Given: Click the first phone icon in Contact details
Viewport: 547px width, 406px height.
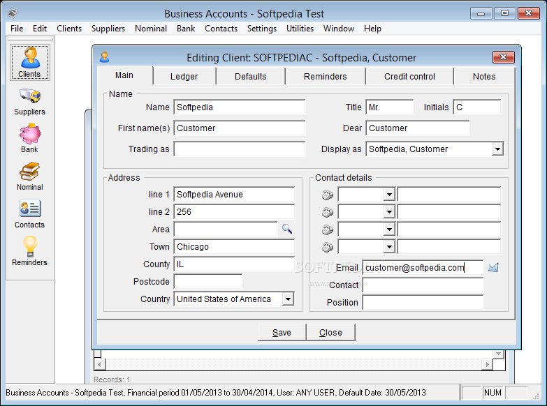Looking at the screenshot, I should (327, 195).
